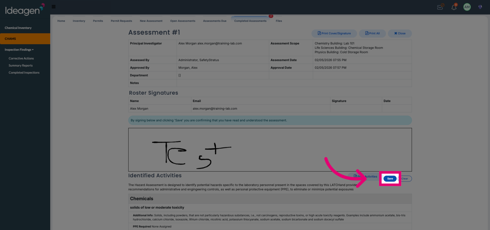The height and width of the screenshot is (230, 490).
Task: Open the Files tab
Action: click(x=279, y=21)
